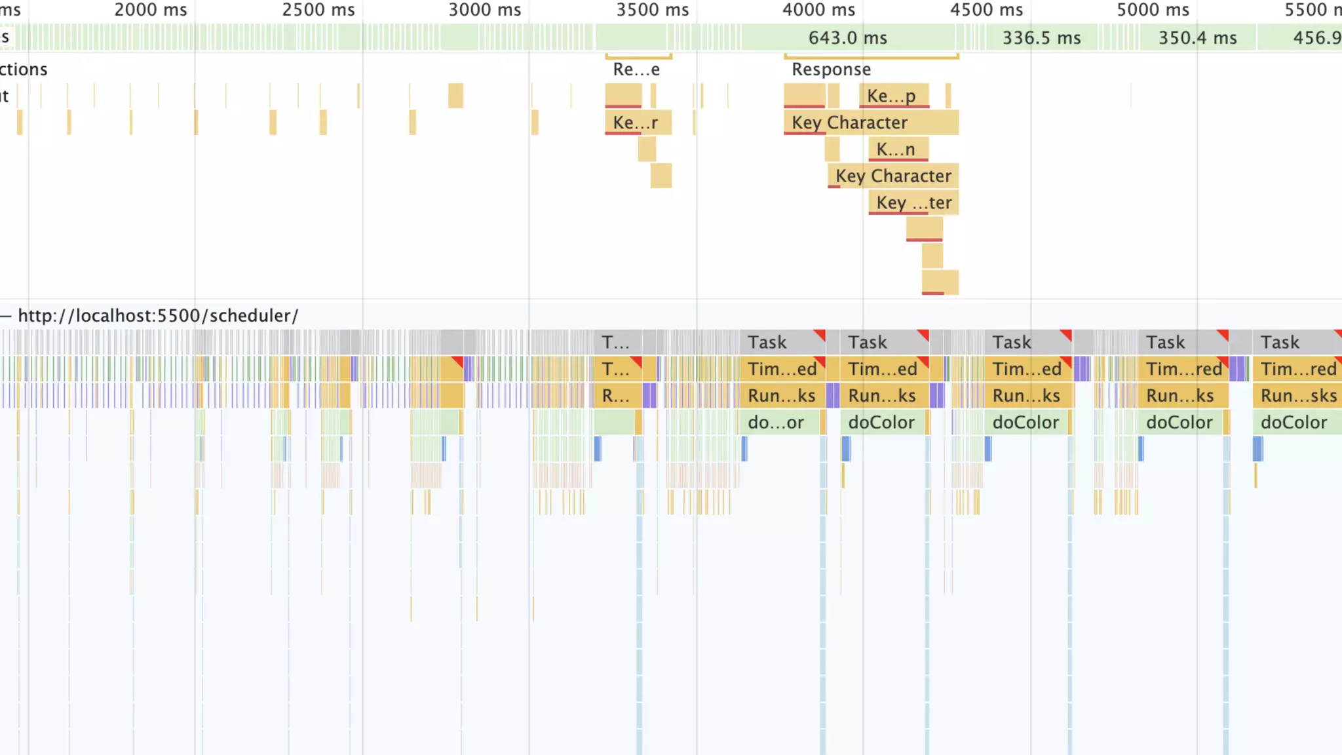The image size is (1342, 755).
Task: Click the 3000 ms ruler mark
Action: 485,10
